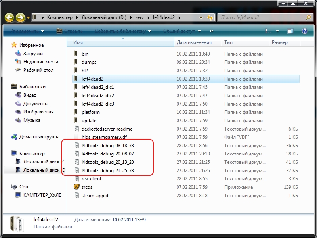Select the update folder icon
Screen dimensions: 317x238
pos(76,120)
